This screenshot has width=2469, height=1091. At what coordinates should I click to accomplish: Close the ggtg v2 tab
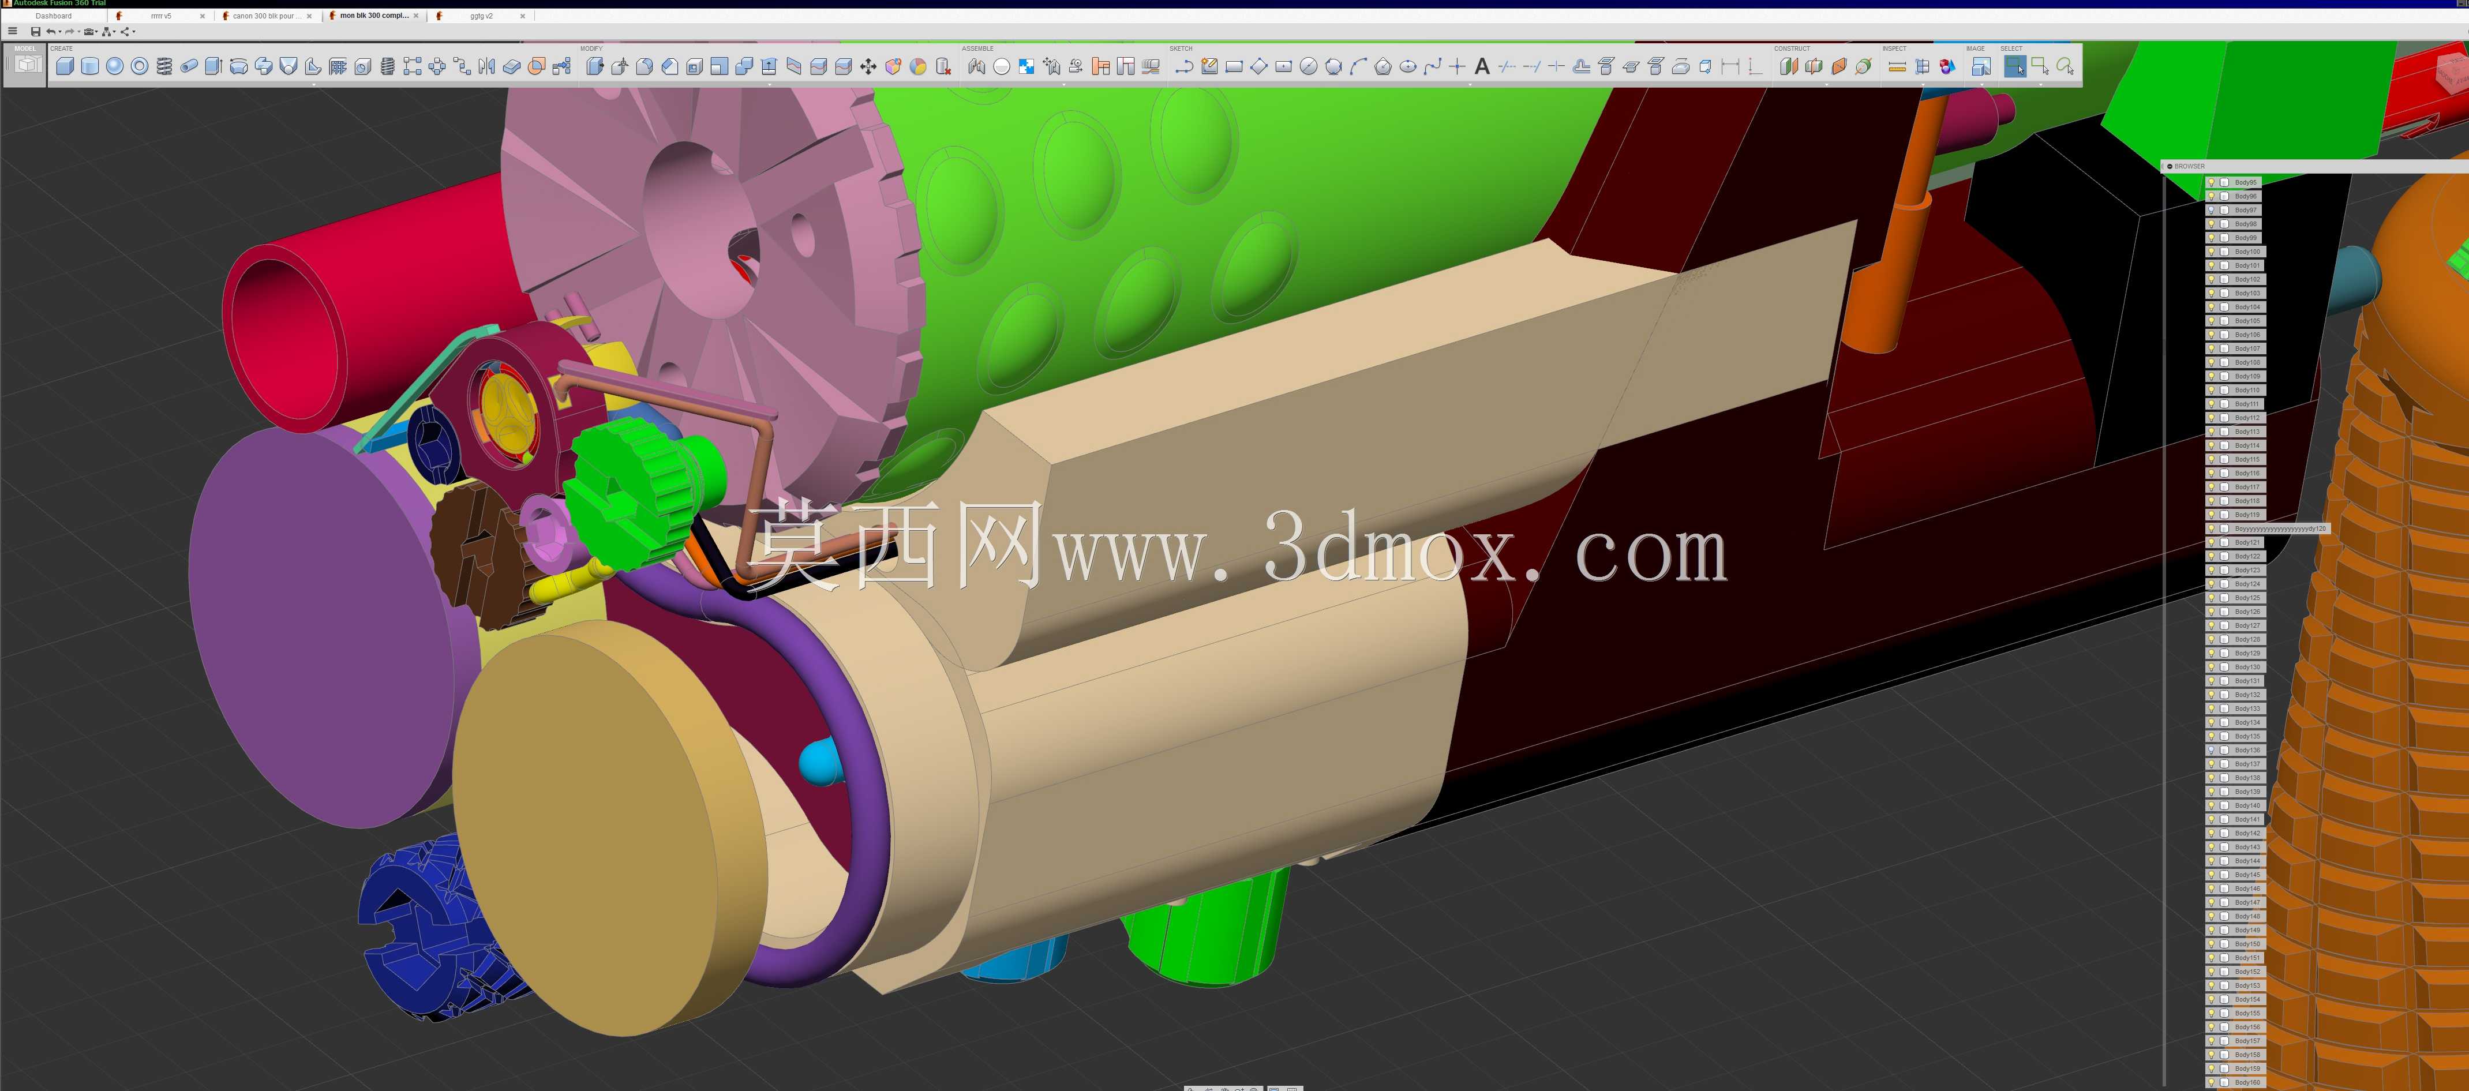tap(522, 16)
